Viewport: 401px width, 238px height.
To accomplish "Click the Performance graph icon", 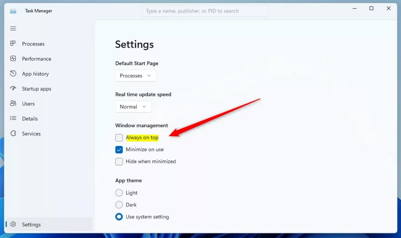I will (13, 59).
